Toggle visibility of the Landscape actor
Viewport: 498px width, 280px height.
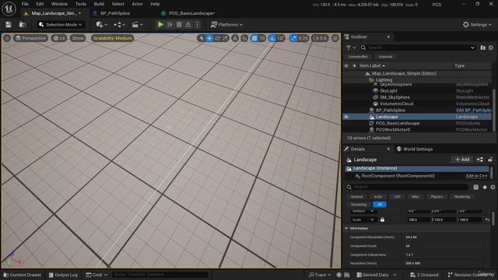(x=346, y=117)
